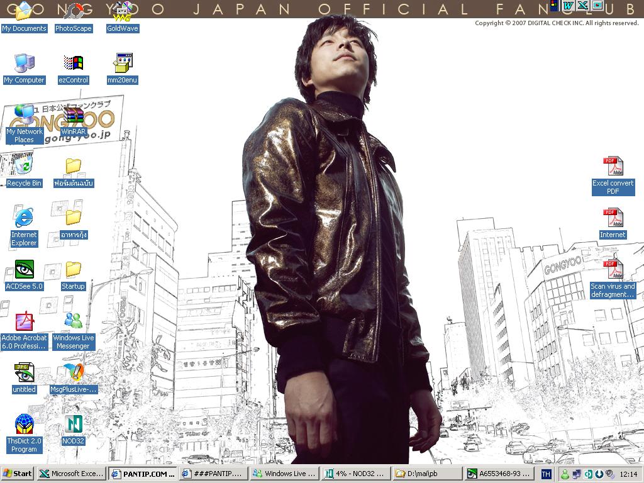The width and height of the screenshot is (644, 483).
Task: Switch to the Windows Live taskbar window
Action: click(x=286, y=474)
